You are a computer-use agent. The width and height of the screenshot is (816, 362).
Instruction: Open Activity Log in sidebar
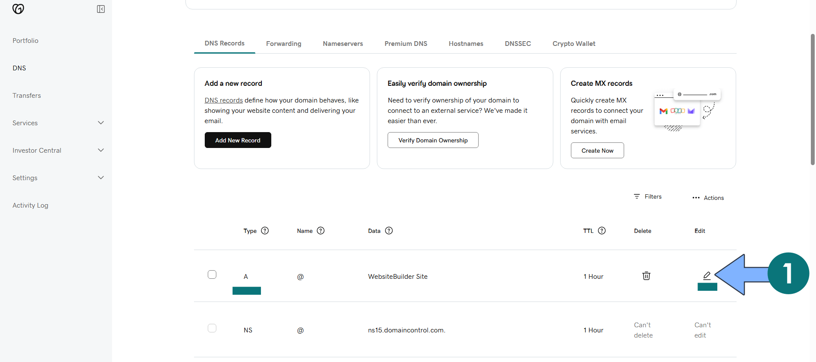(30, 205)
